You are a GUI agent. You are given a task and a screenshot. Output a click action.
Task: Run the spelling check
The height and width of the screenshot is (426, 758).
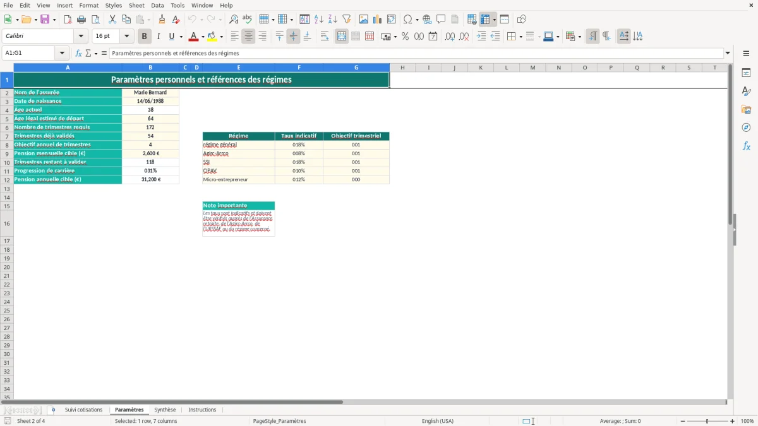(x=248, y=20)
